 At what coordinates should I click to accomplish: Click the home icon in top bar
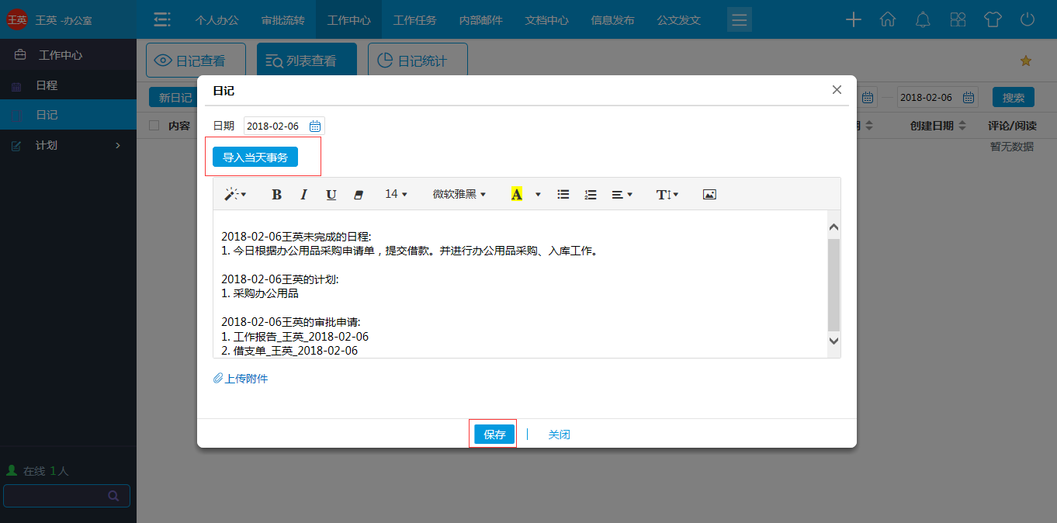coord(888,19)
